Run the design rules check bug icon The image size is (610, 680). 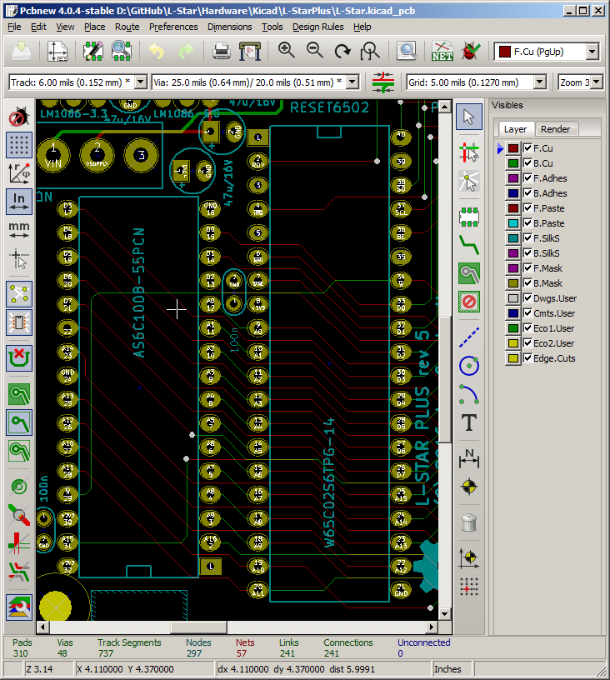471,52
